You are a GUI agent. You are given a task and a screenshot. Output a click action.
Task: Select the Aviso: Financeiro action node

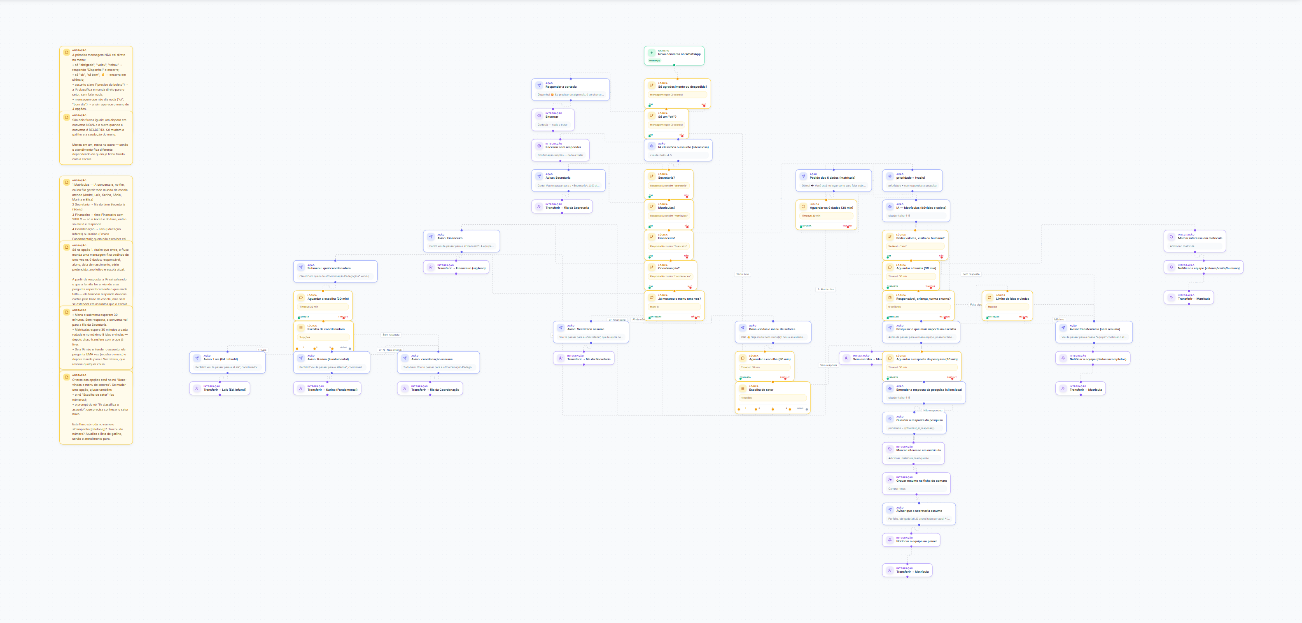point(462,241)
